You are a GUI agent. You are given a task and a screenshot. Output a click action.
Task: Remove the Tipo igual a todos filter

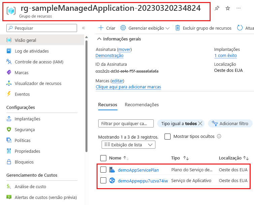[x=201, y=124]
